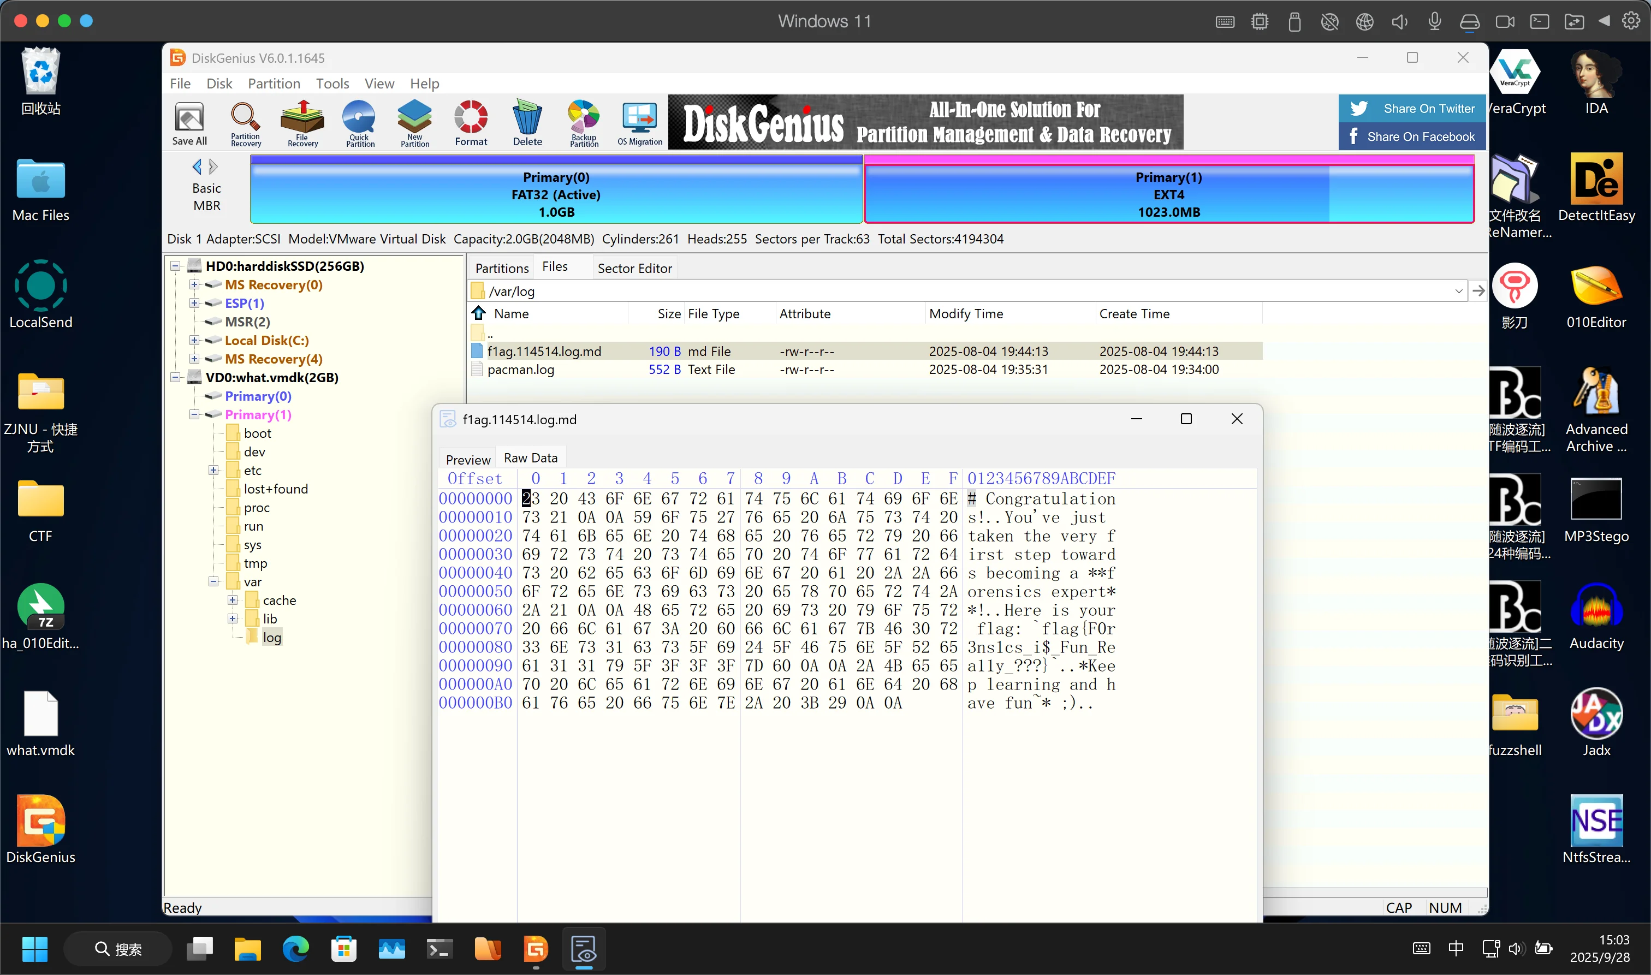Click Share On Facebook button
The height and width of the screenshot is (975, 1651).
pos(1412,136)
